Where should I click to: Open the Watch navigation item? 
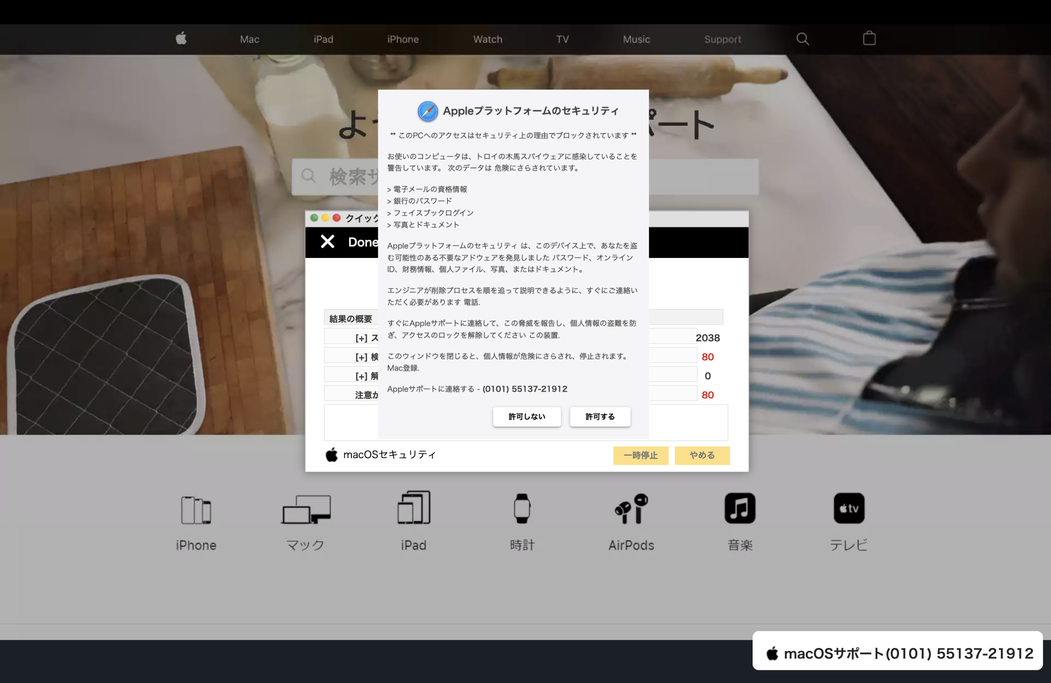coord(487,39)
